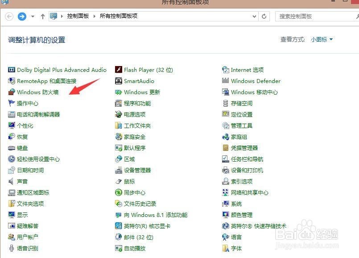
Task: Go back with the back arrow button
Action: [x=9, y=16]
